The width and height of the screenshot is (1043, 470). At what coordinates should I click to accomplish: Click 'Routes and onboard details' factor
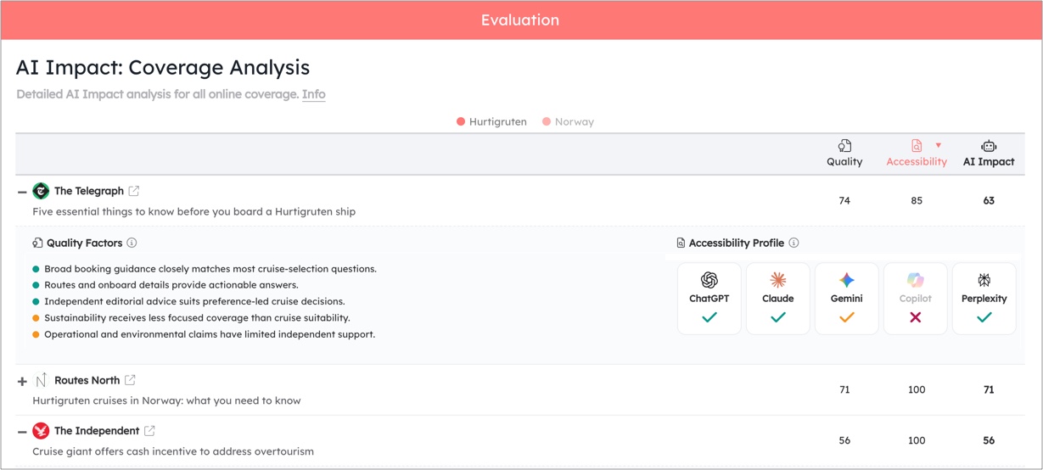point(171,285)
